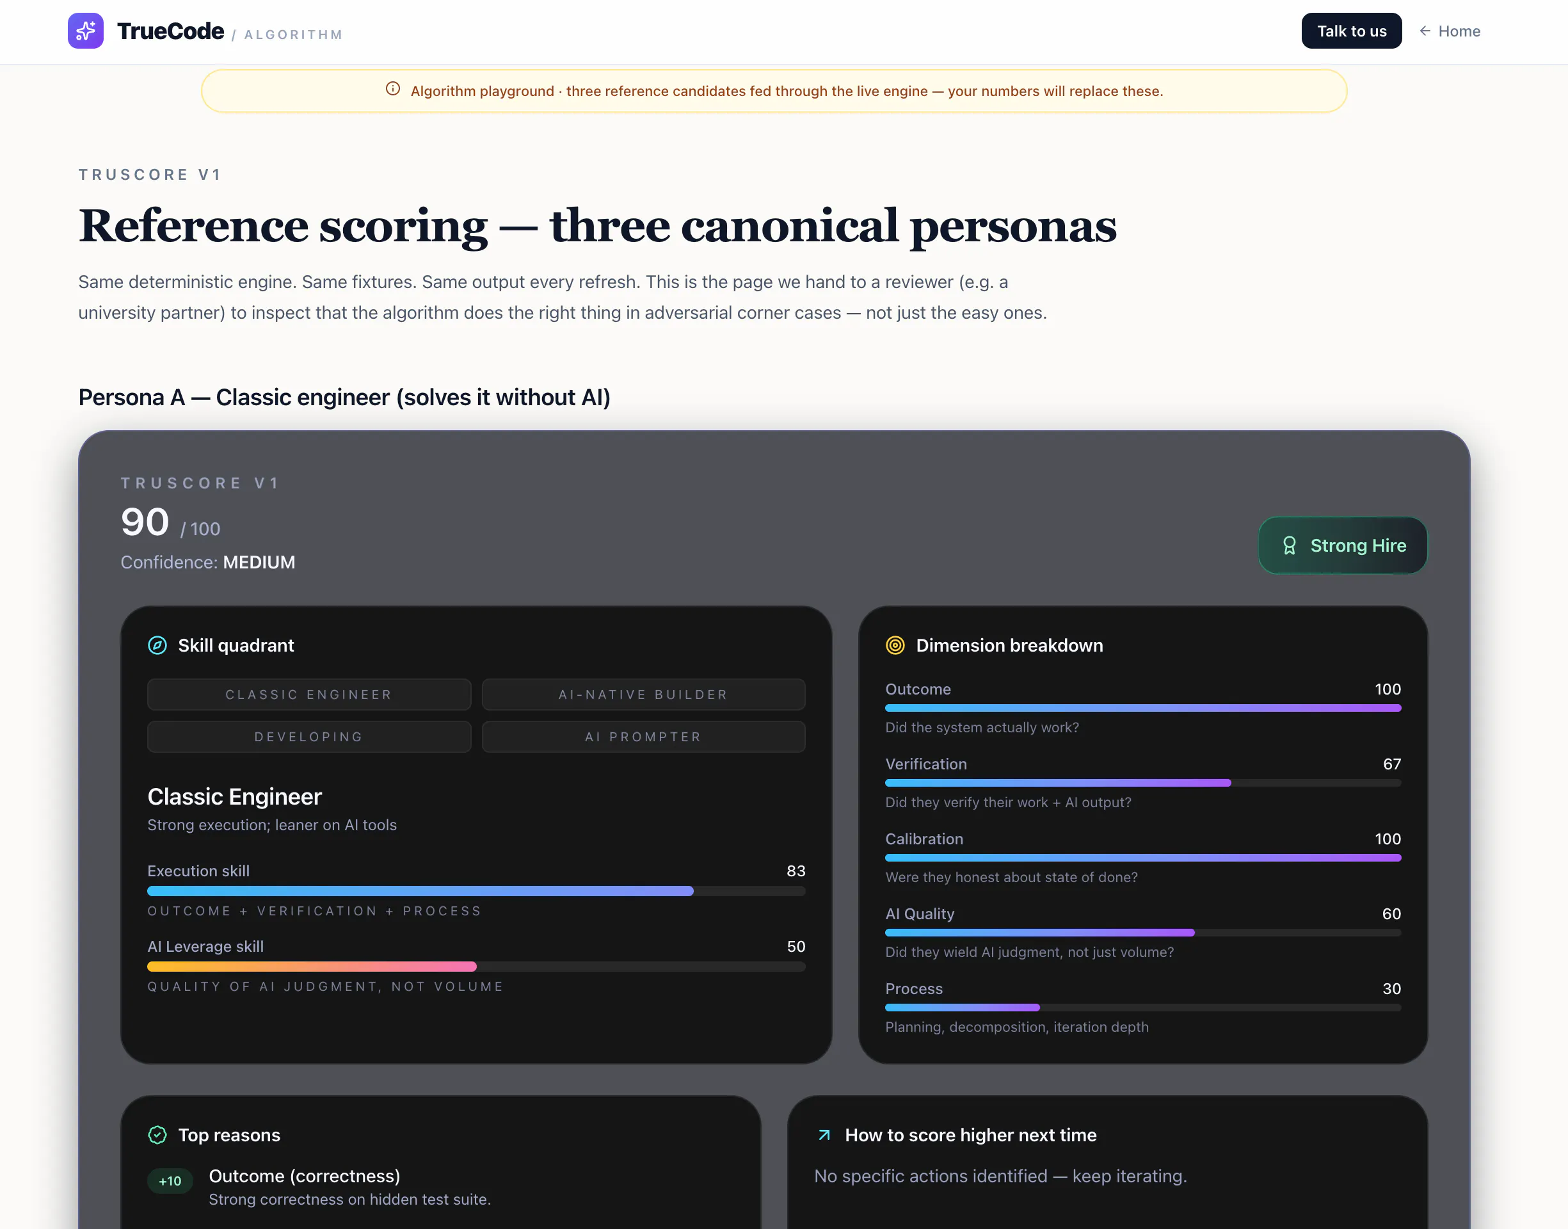Click the Outcome dimension progress bar

(1143, 708)
